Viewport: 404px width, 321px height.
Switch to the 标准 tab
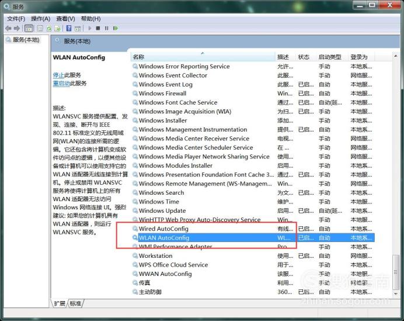tap(75, 303)
